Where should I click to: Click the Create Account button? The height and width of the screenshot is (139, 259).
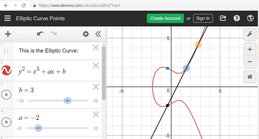point(165,18)
